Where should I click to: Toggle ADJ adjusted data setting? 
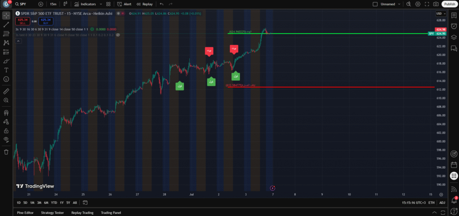pos(442,203)
